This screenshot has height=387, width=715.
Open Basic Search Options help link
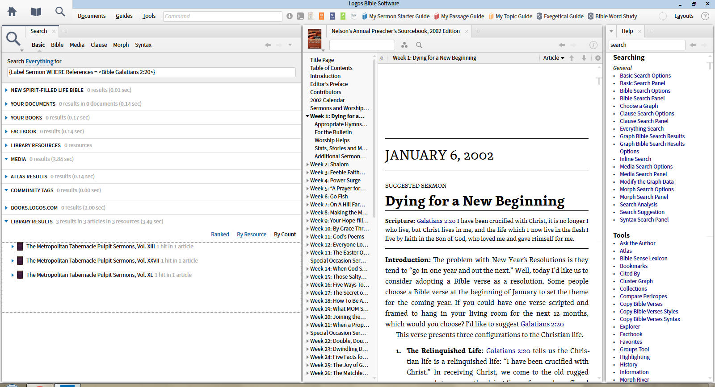coord(645,76)
